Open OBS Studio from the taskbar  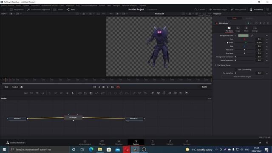click(x=144, y=149)
